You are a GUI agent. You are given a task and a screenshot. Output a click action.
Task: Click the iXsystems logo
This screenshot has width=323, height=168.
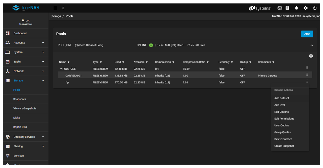tap(259, 8)
